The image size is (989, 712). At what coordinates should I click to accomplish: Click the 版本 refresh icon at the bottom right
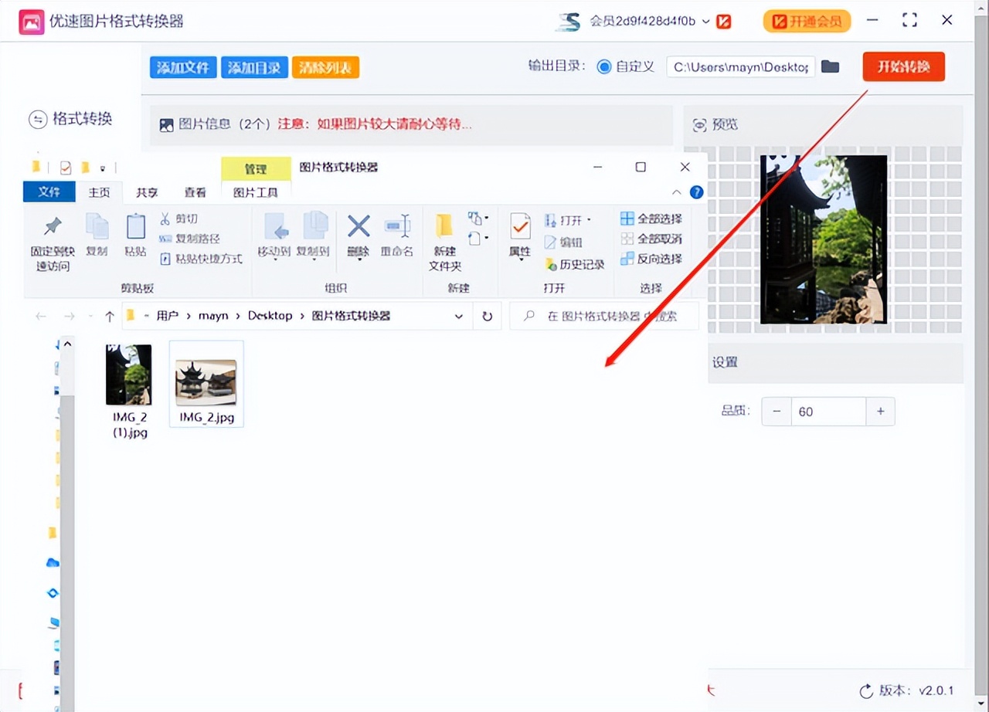(x=867, y=690)
